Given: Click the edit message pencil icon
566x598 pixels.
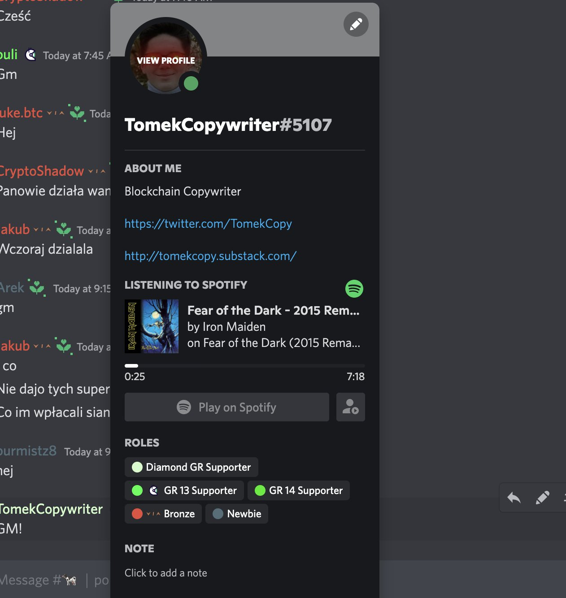Looking at the screenshot, I should click(543, 498).
